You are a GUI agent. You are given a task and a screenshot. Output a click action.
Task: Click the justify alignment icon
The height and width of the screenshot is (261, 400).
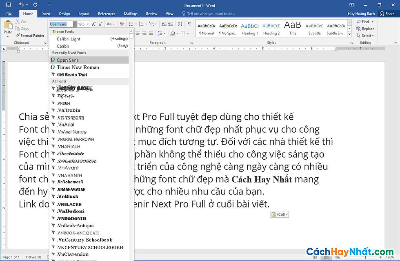[151, 33]
